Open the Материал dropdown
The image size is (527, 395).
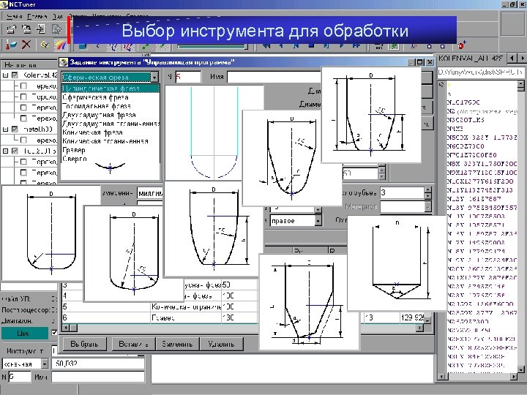pos(427,206)
